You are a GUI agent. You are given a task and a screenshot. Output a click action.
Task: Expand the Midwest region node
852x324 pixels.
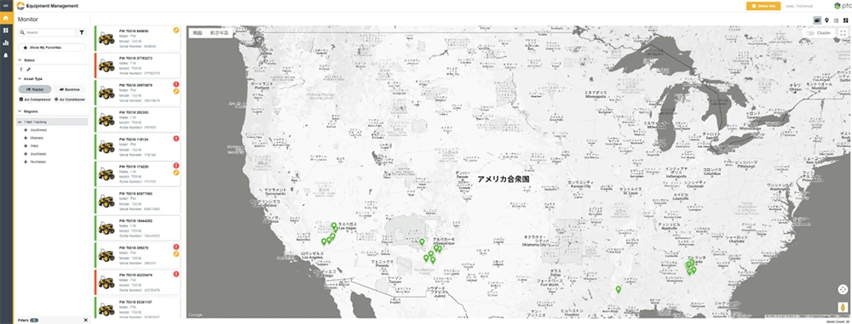tap(26, 138)
